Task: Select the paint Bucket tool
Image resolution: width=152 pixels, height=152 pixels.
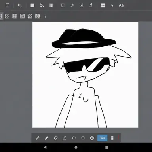Action: (x=42, y=5)
